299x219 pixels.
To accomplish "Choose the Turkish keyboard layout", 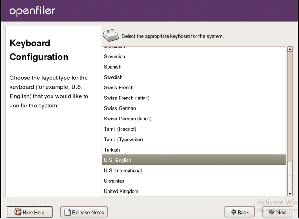I will (x=194, y=150).
